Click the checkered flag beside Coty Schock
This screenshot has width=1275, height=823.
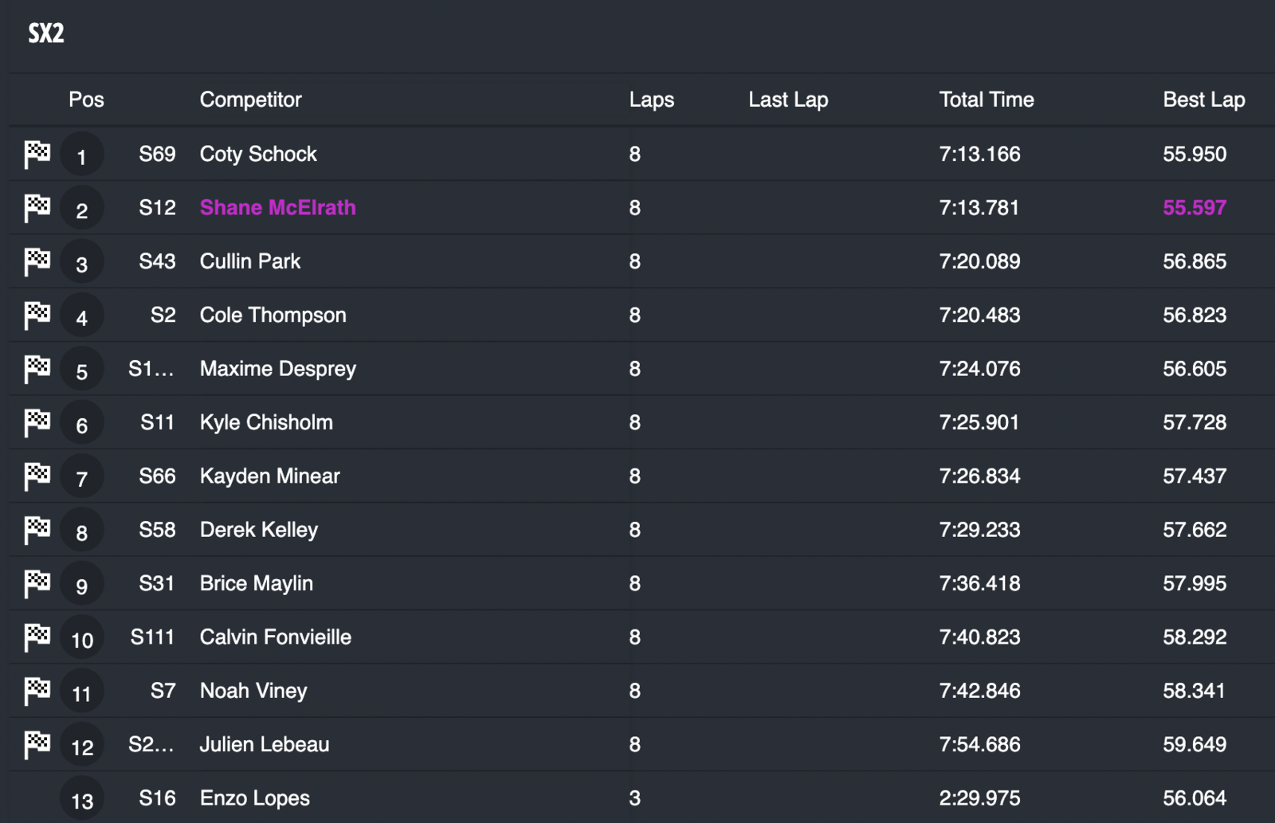point(37,154)
